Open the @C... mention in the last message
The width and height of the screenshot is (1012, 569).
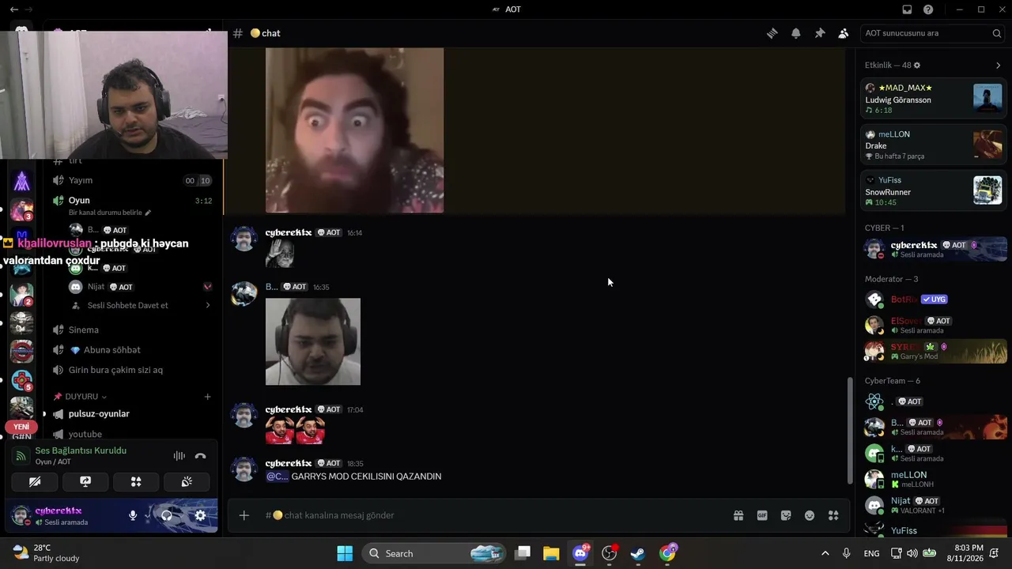[278, 477]
